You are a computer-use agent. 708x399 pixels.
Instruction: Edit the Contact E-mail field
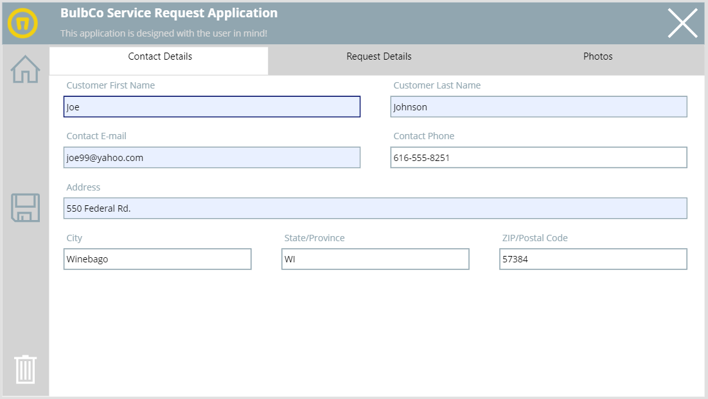pyautogui.click(x=212, y=157)
